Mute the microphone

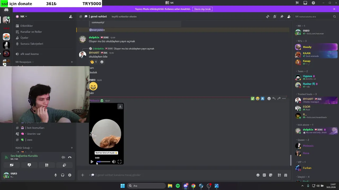click(55, 175)
